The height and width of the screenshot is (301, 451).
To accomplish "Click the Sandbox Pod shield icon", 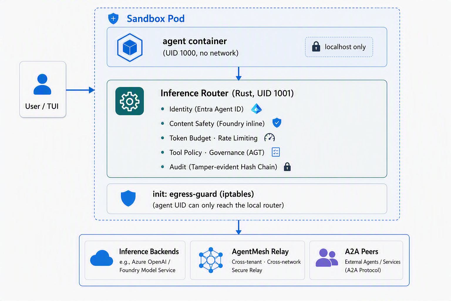I will pyautogui.click(x=113, y=19).
